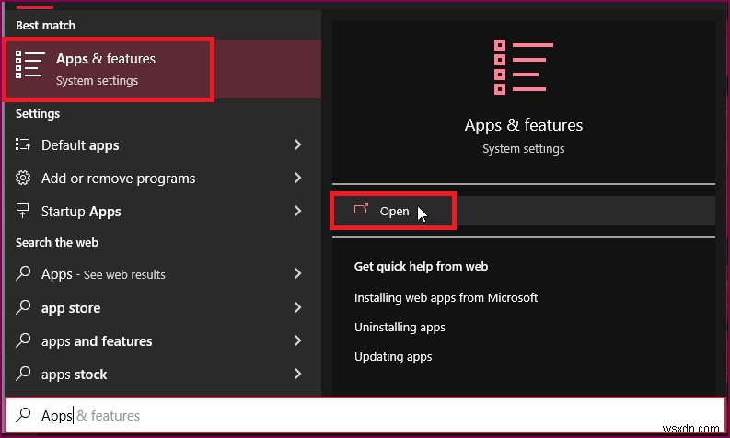Click the Search the web heading
Screen dimensions: 730x438
pos(57,242)
